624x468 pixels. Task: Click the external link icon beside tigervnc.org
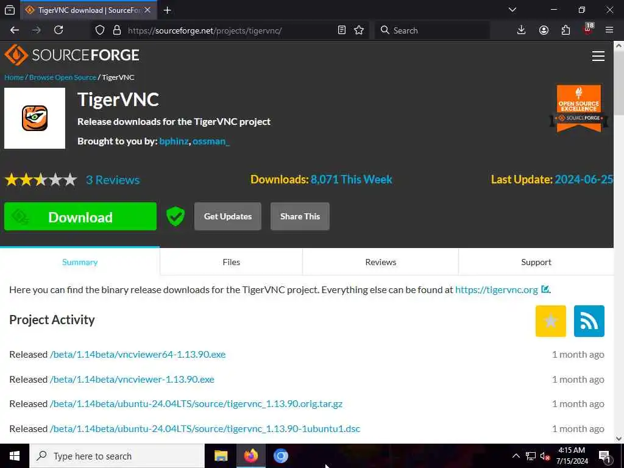click(545, 289)
